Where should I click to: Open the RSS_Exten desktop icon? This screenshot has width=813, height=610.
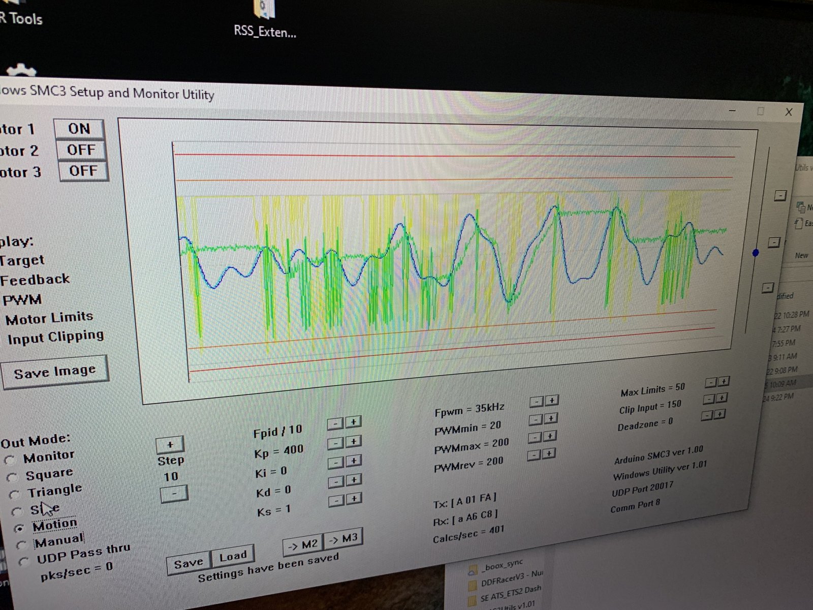pos(264,18)
